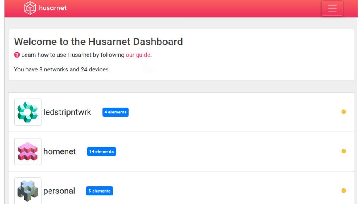Open the personal network

59,191
